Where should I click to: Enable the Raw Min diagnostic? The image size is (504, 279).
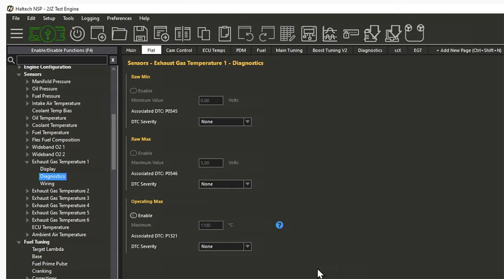point(134,91)
